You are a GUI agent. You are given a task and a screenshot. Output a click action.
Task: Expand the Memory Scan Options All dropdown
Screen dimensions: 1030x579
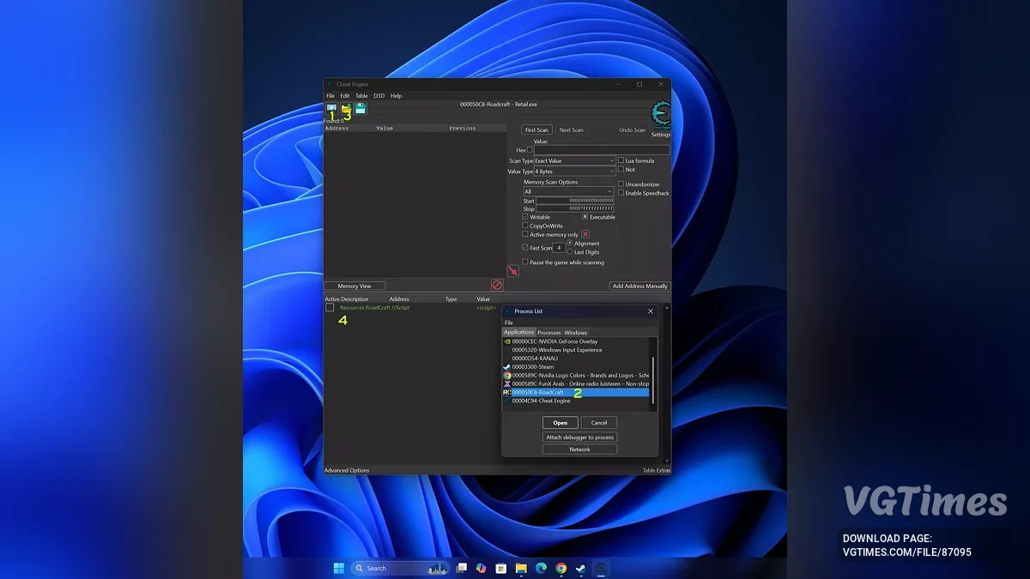pos(568,191)
